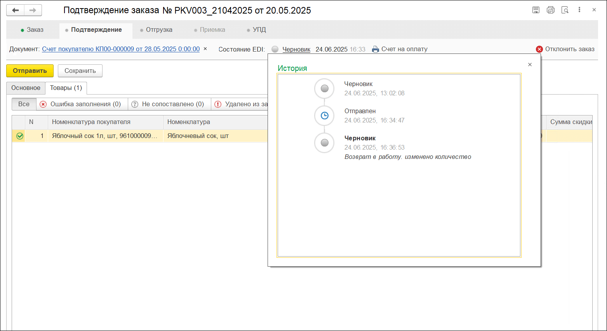This screenshot has width=607, height=331.
Task: Click the printer icon beside Счет на оплату
Action: point(375,49)
